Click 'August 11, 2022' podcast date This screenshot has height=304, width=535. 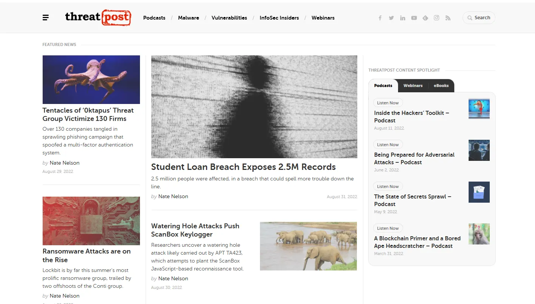[389, 128]
